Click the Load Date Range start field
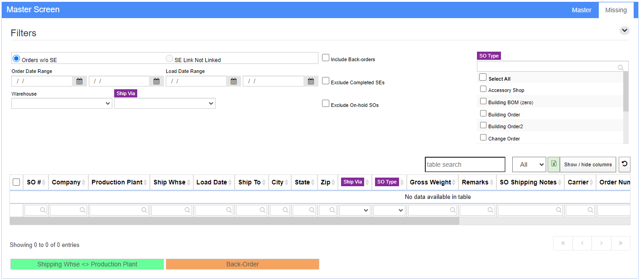The width and height of the screenshot is (640, 280). click(x=196, y=81)
